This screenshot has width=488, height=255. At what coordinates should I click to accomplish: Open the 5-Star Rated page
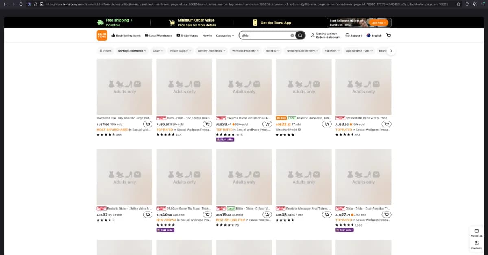[187, 35]
